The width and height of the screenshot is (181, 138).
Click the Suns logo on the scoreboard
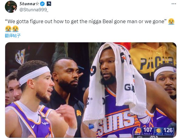(138, 131)
